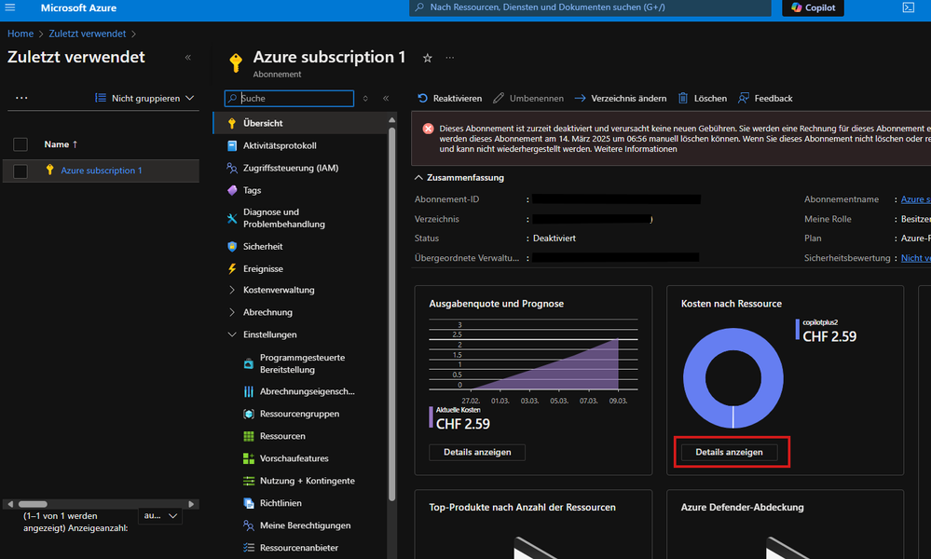This screenshot has height=559, width=931.
Task: Click the Abonnementname link value
Action: (915, 199)
